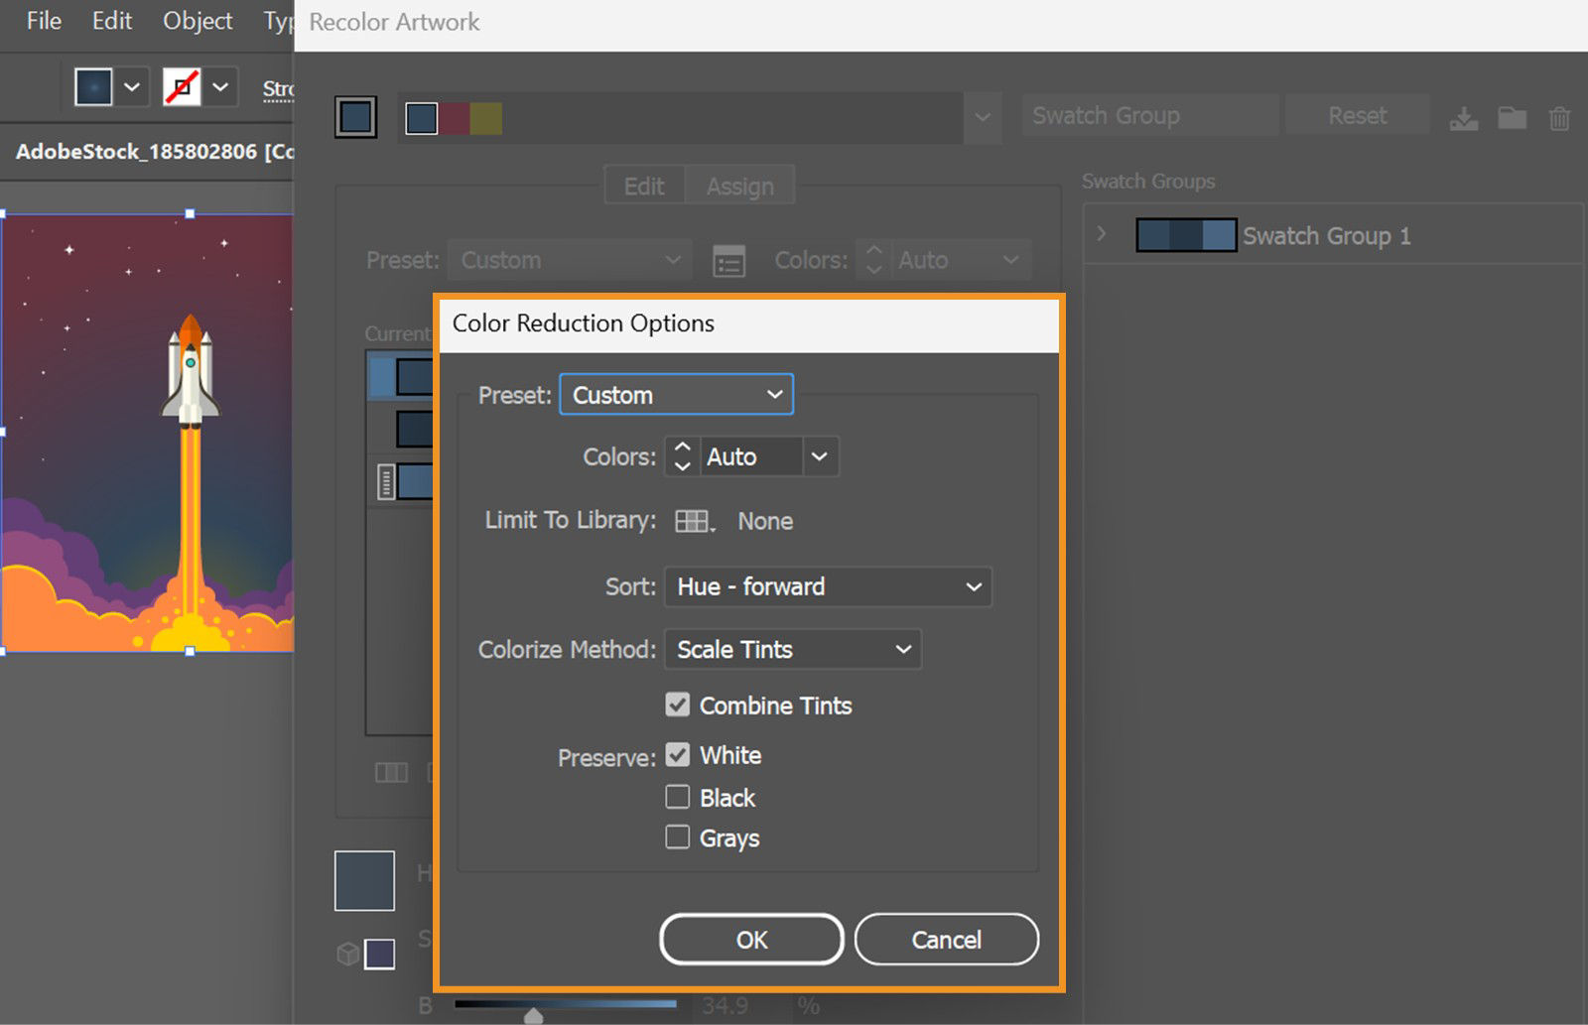This screenshot has height=1025, width=1588.
Task: Disable White preservation
Action: tap(678, 754)
